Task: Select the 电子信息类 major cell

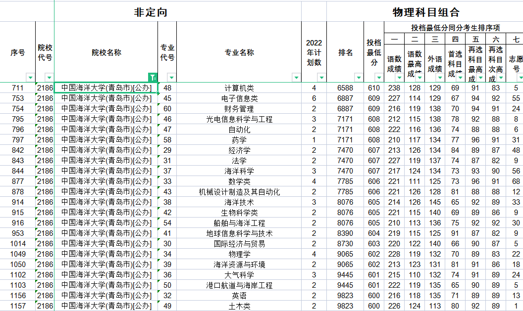Action: 239,98
